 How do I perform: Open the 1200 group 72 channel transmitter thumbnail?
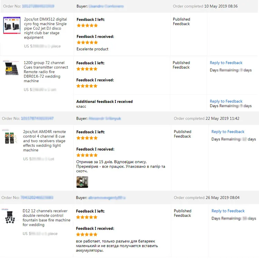[11, 68]
